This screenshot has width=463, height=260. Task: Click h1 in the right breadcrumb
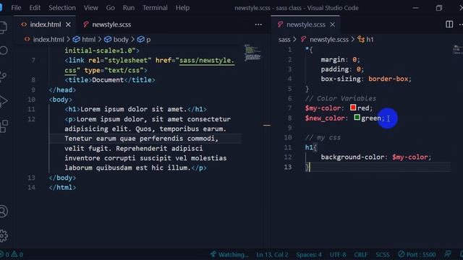(x=370, y=39)
